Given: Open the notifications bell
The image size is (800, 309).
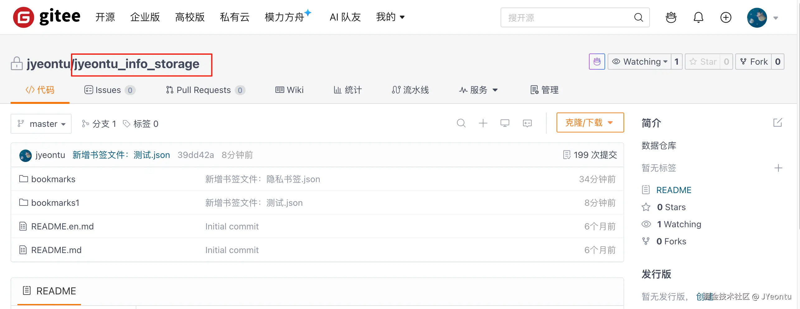Looking at the screenshot, I should pyautogui.click(x=699, y=17).
